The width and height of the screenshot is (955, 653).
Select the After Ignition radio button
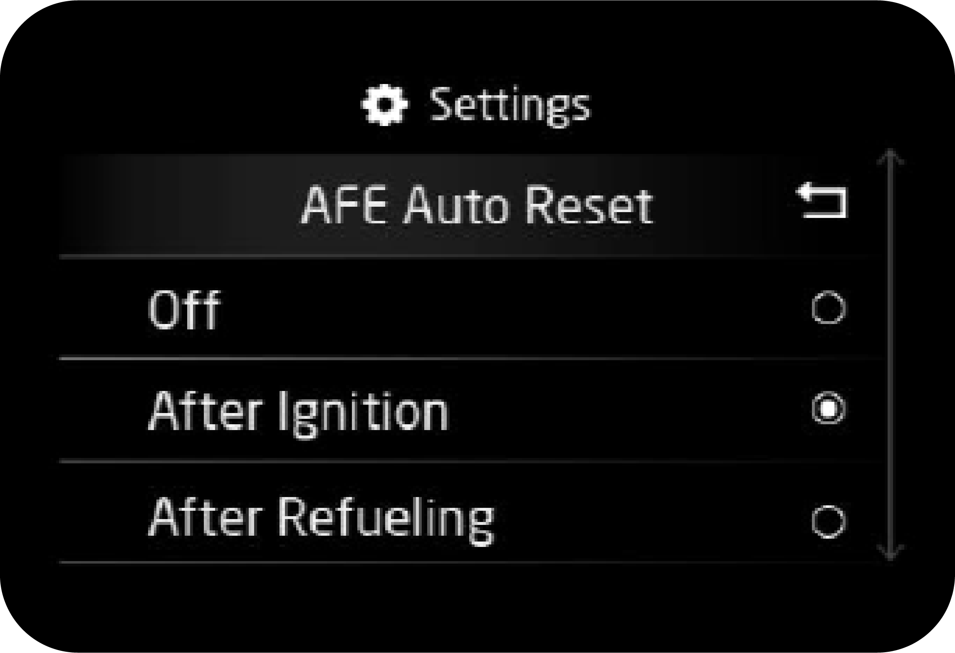coord(828,409)
